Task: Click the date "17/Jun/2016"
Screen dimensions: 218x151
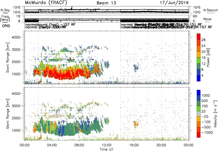Action: tap(174, 2)
